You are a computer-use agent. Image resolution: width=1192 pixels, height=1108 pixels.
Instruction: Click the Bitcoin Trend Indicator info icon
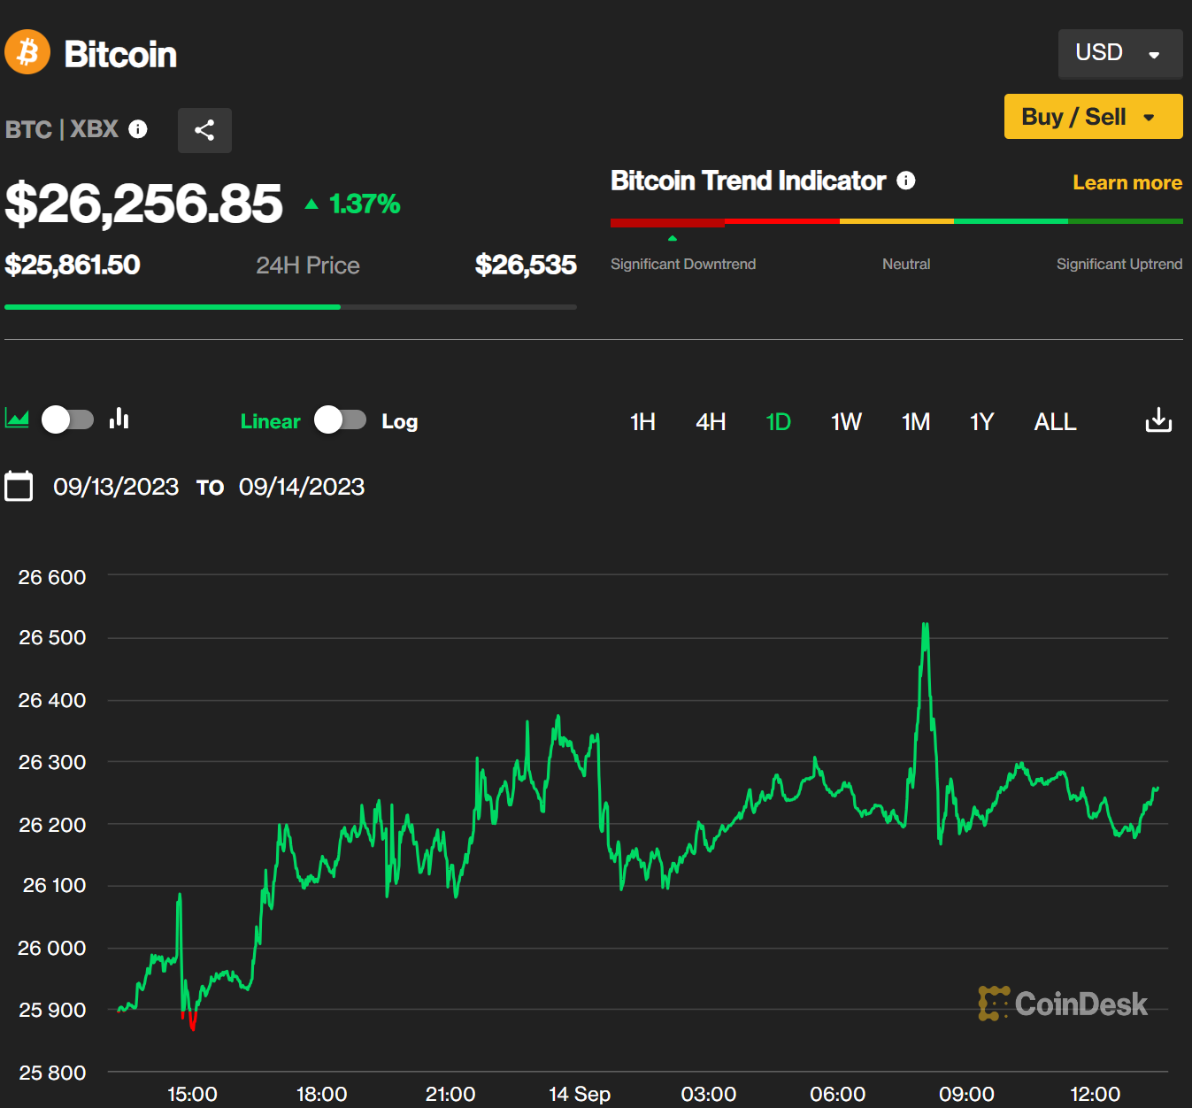(906, 181)
